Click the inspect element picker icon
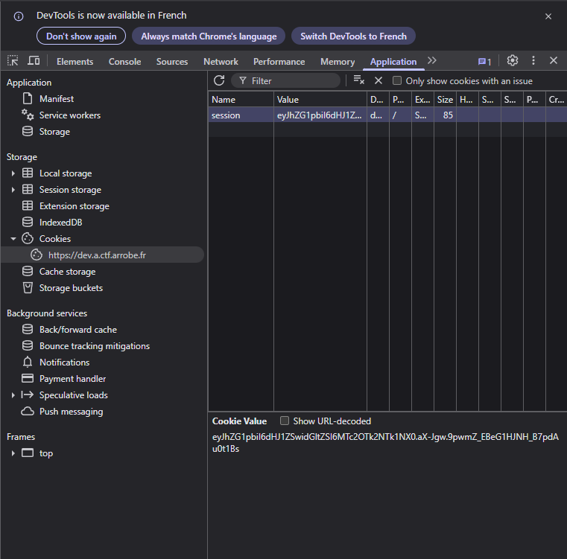This screenshot has width=567, height=559. [13, 61]
